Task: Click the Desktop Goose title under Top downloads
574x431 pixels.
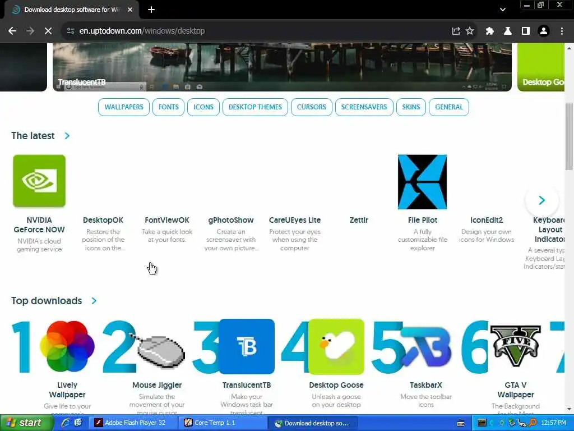Action: point(336,385)
